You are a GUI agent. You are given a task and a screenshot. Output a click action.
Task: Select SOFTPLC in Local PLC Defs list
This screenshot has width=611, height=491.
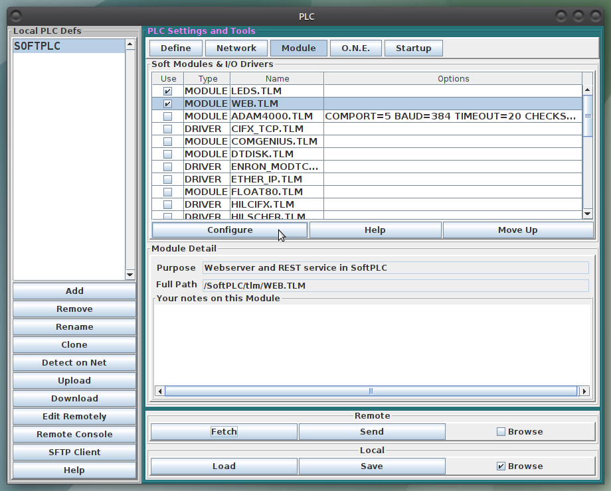(69, 46)
